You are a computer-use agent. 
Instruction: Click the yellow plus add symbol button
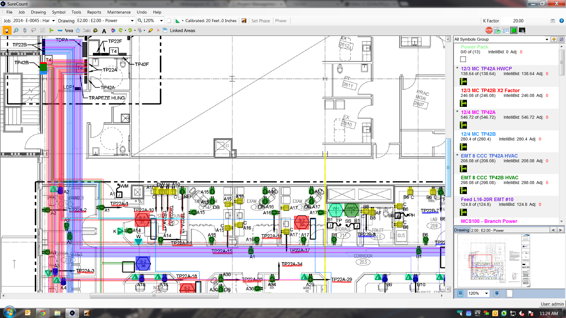click(x=554, y=39)
